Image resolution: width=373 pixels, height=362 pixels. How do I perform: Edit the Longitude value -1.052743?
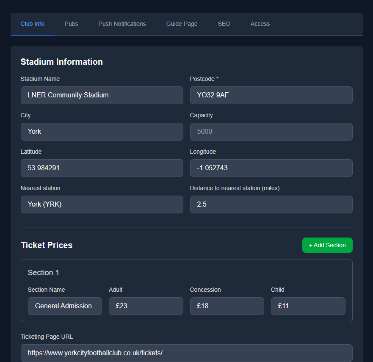[271, 168]
